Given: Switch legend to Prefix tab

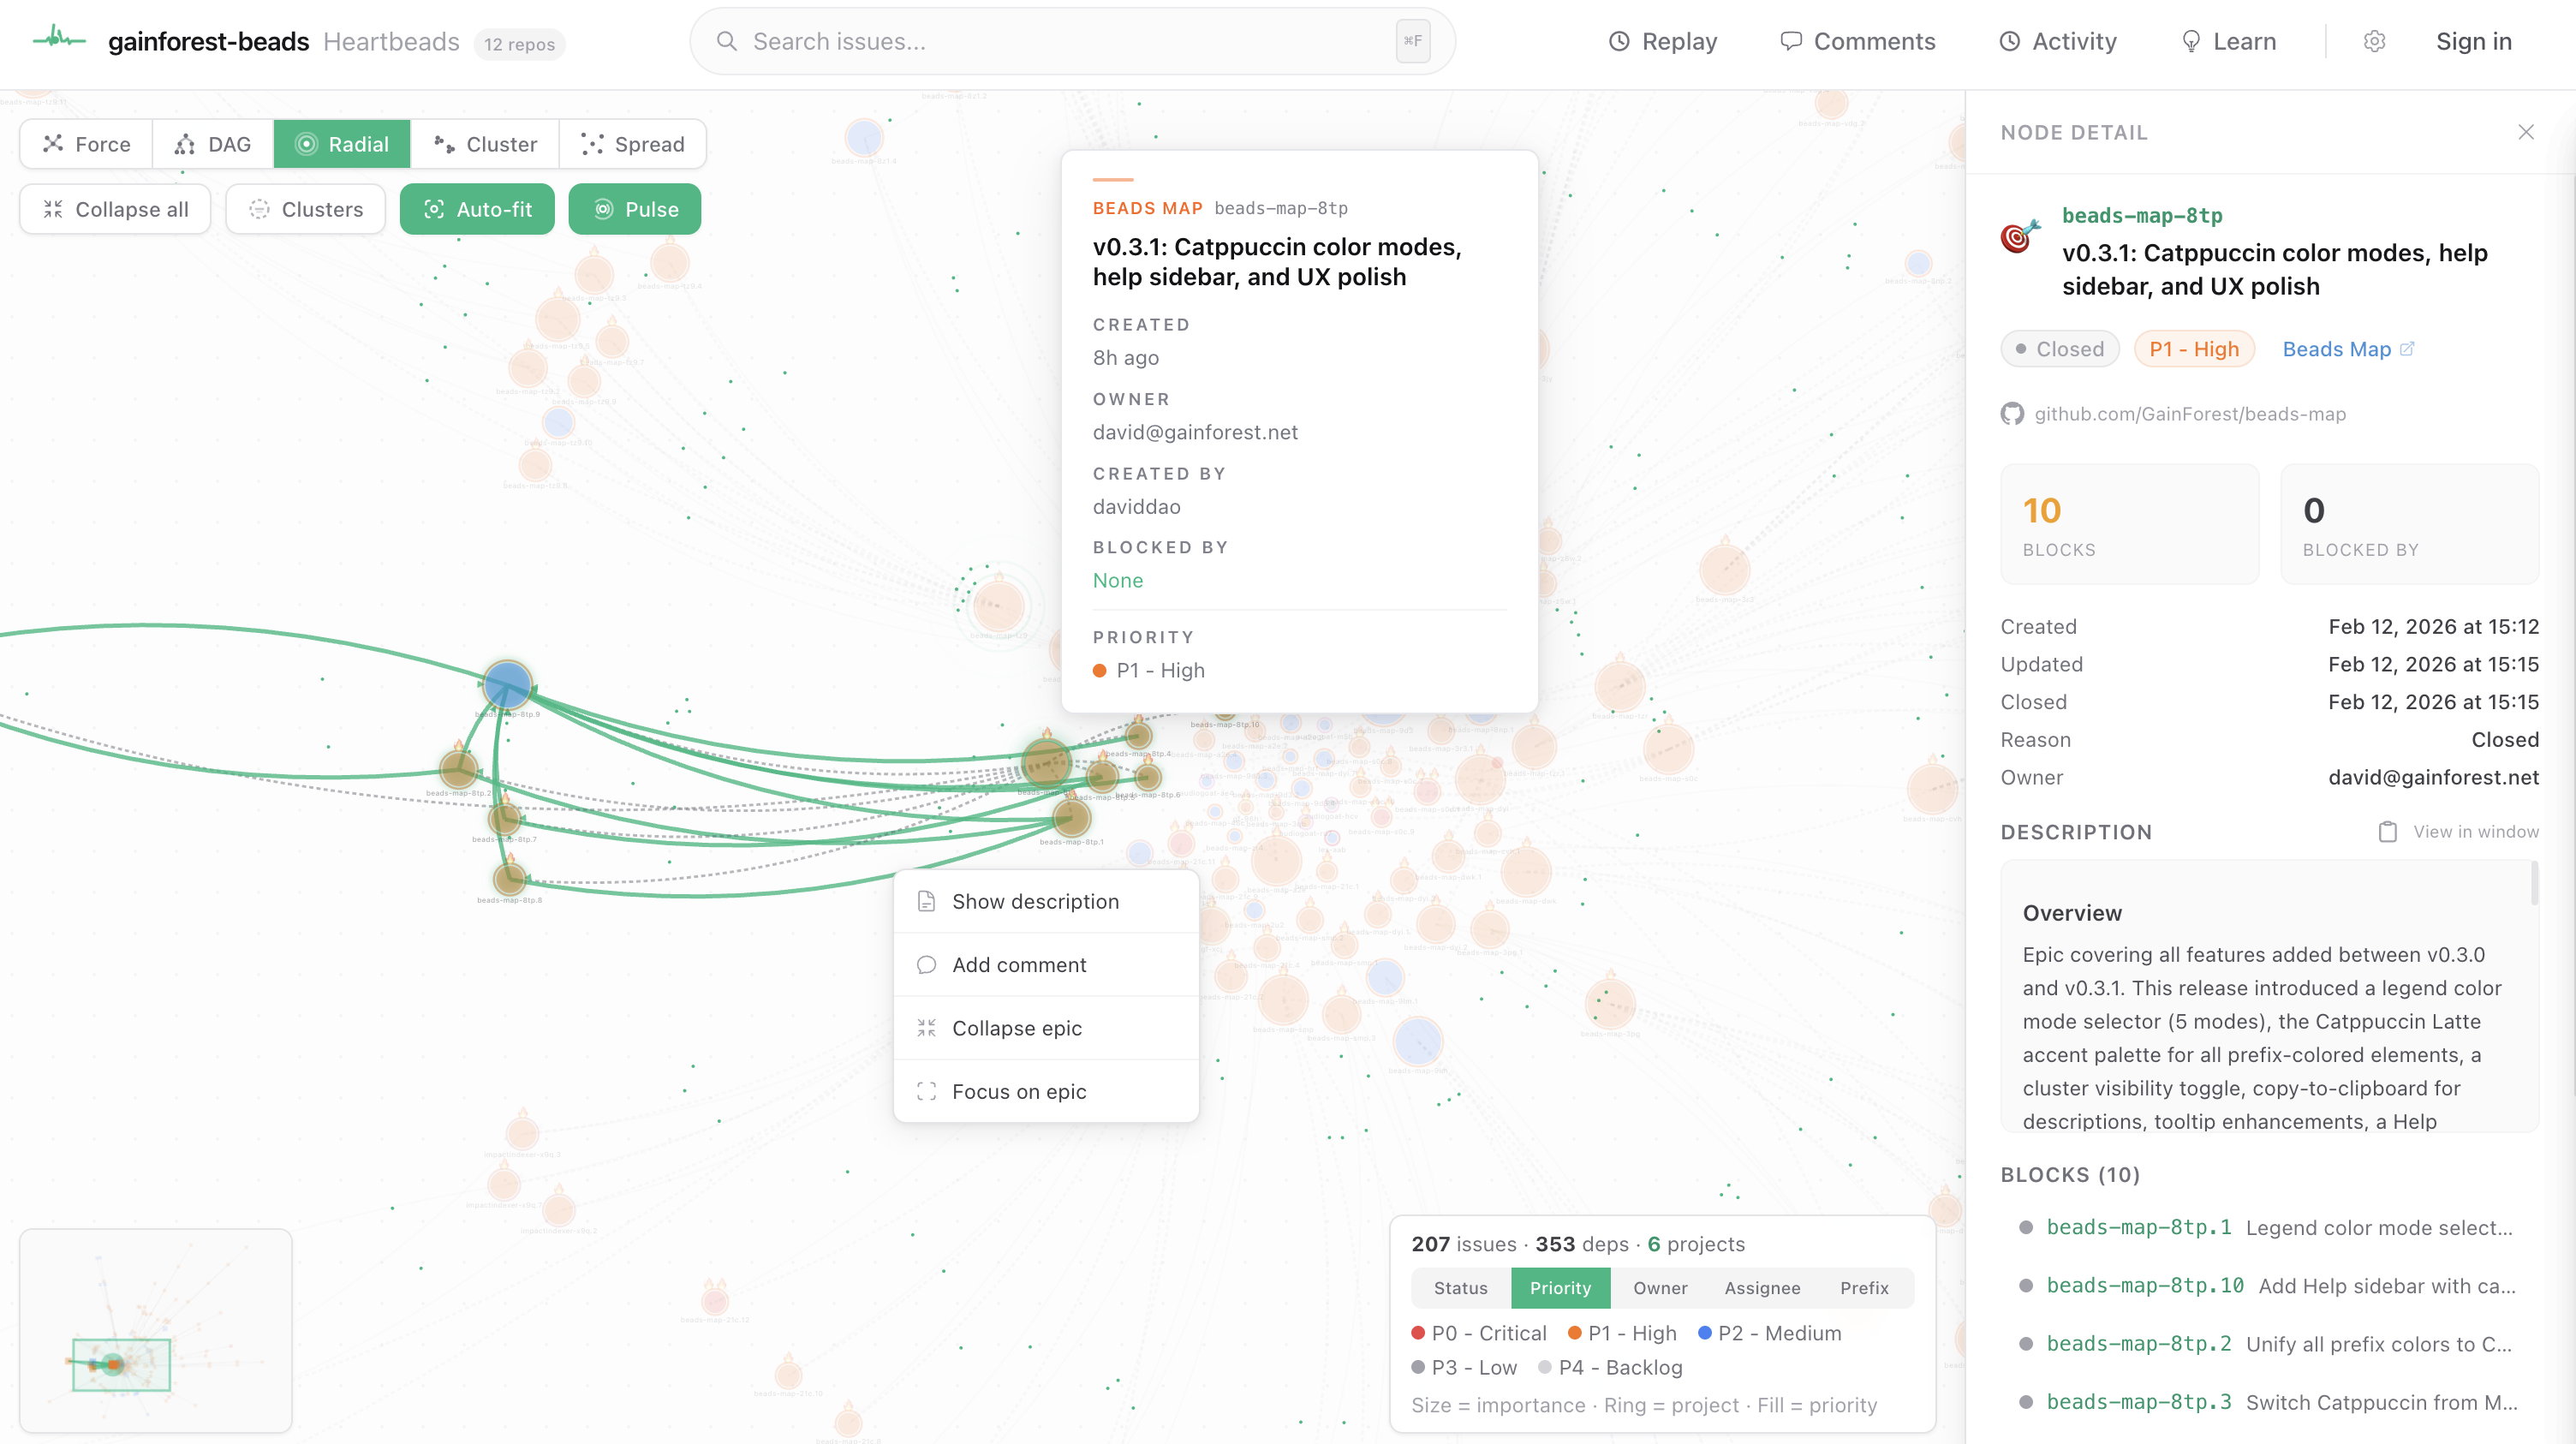Looking at the screenshot, I should [x=1864, y=1288].
